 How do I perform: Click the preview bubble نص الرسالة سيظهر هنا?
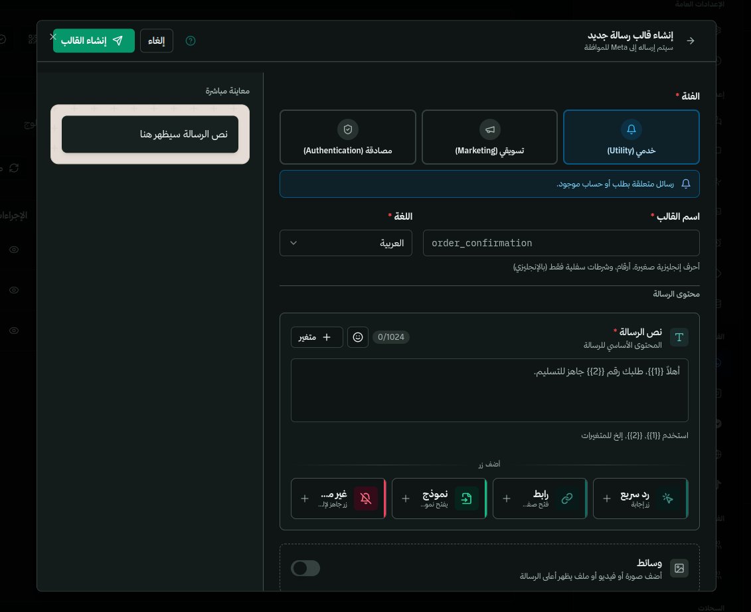point(150,135)
